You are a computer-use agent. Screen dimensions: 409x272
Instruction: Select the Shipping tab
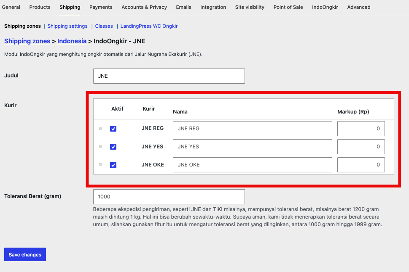point(70,7)
